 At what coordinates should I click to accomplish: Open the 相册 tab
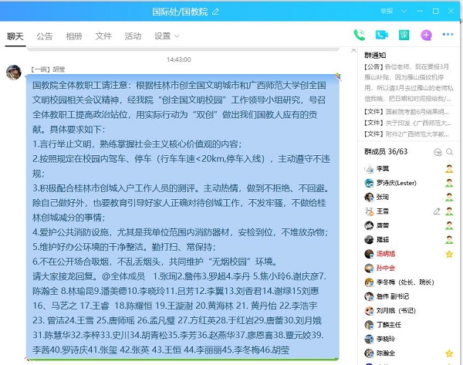74,36
